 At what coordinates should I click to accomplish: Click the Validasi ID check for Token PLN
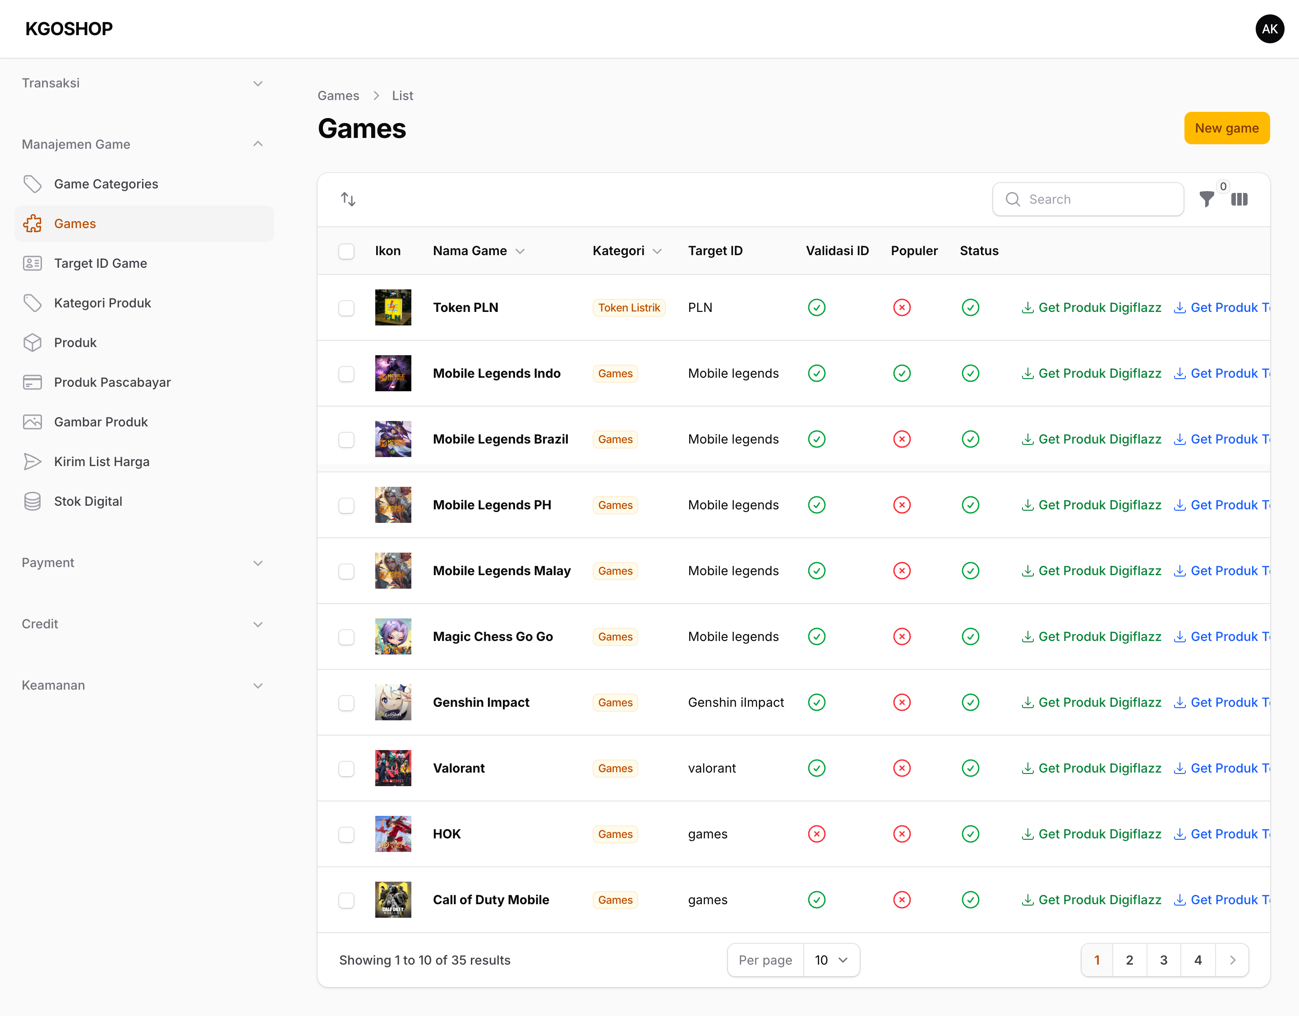[x=817, y=307]
